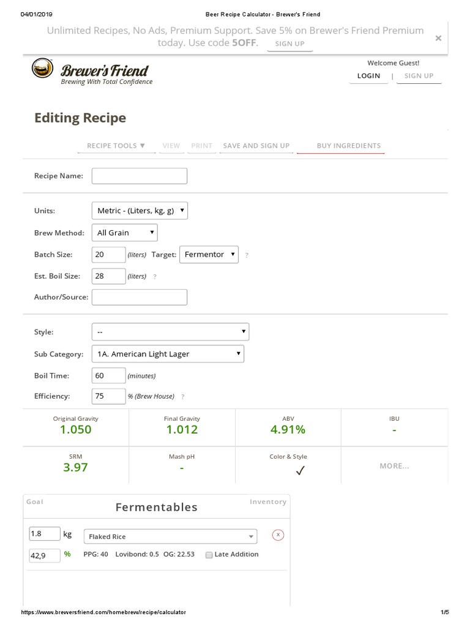Image resolution: width=470 pixels, height=627 pixels.
Task: Click the Lovibond: 0.5 text
Action: click(137, 555)
